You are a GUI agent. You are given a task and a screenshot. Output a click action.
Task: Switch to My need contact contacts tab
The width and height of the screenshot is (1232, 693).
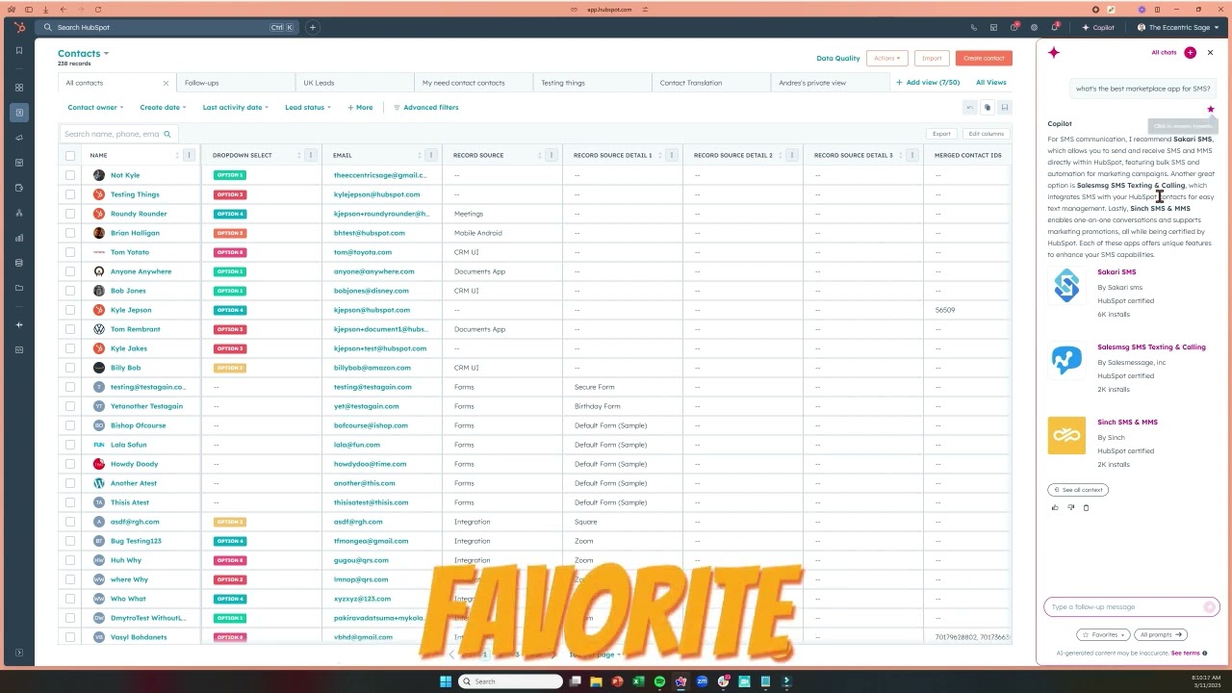point(473,83)
